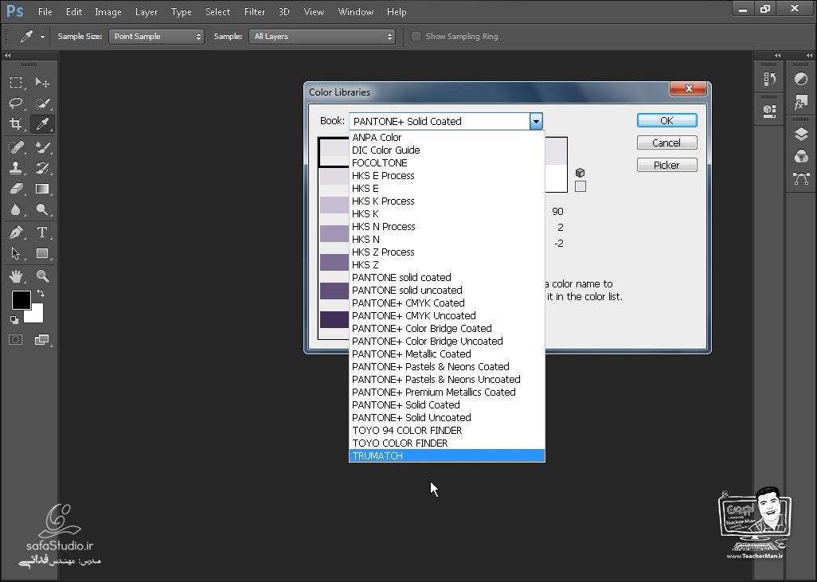Select the History Brush tool
817x582 pixels.
42,168
